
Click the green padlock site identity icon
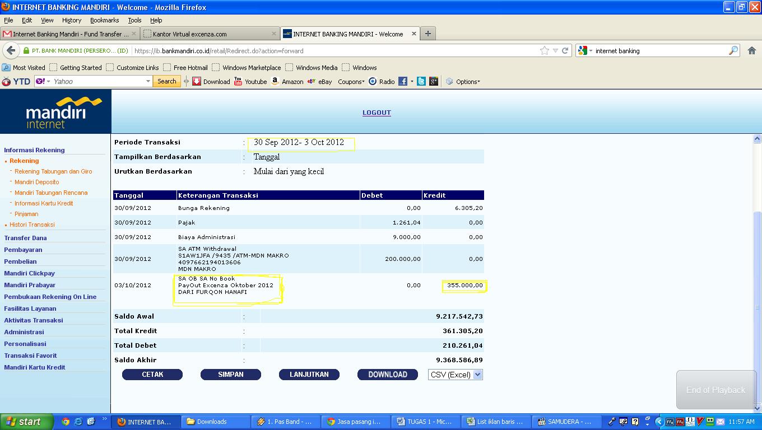point(26,50)
